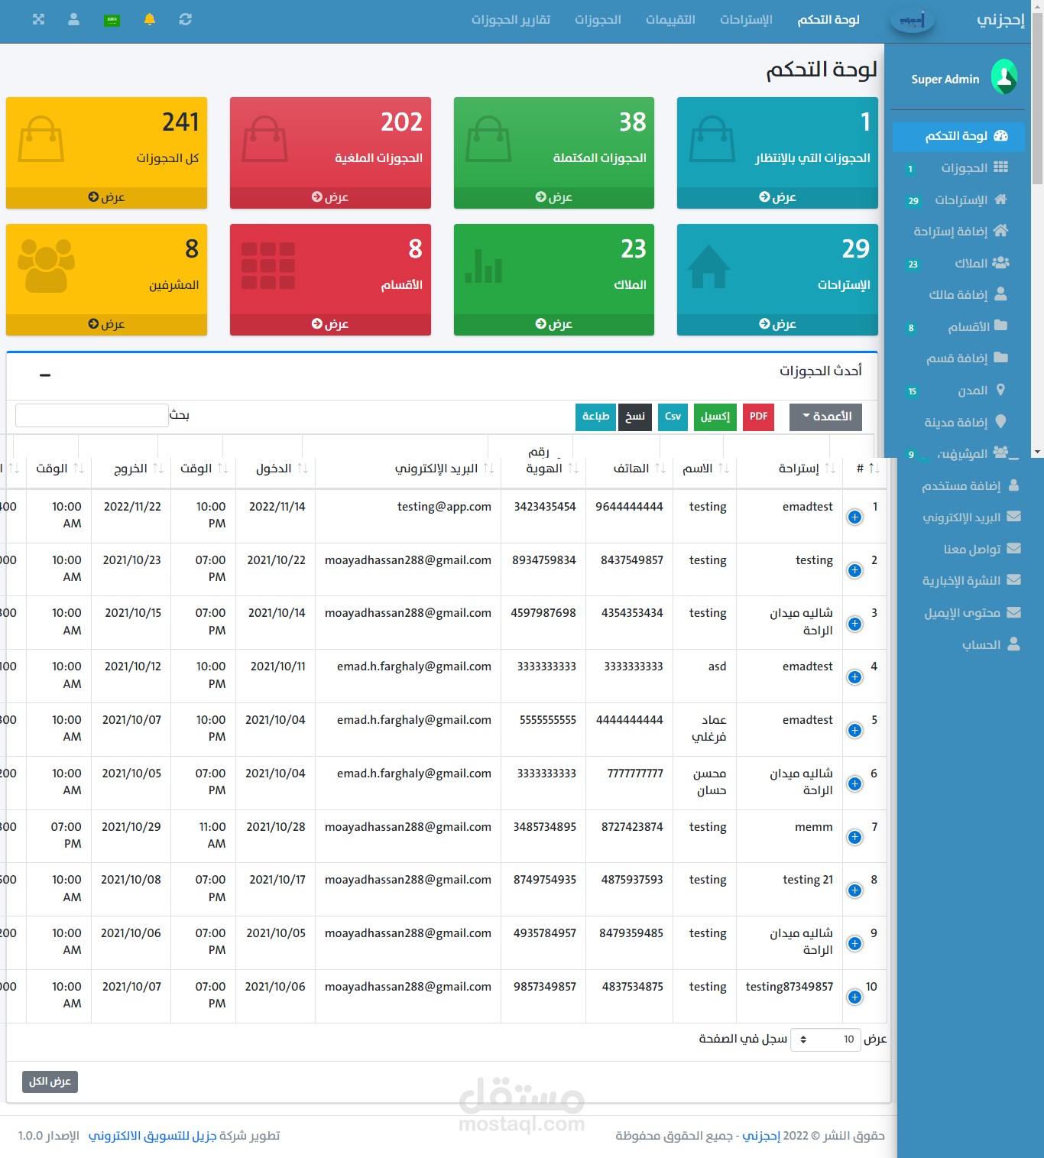The width and height of the screenshot is (1044, 1158).
Task: Click the refresh icon in top navbar
Action: pos(185,19)
